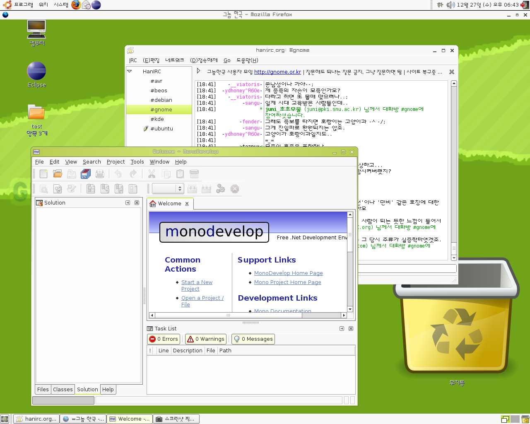Open the Go menu in hanirc window

[x=227, y=60]
